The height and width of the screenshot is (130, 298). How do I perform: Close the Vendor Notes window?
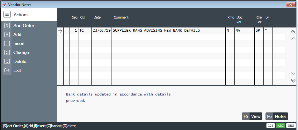tap(291, 5)
